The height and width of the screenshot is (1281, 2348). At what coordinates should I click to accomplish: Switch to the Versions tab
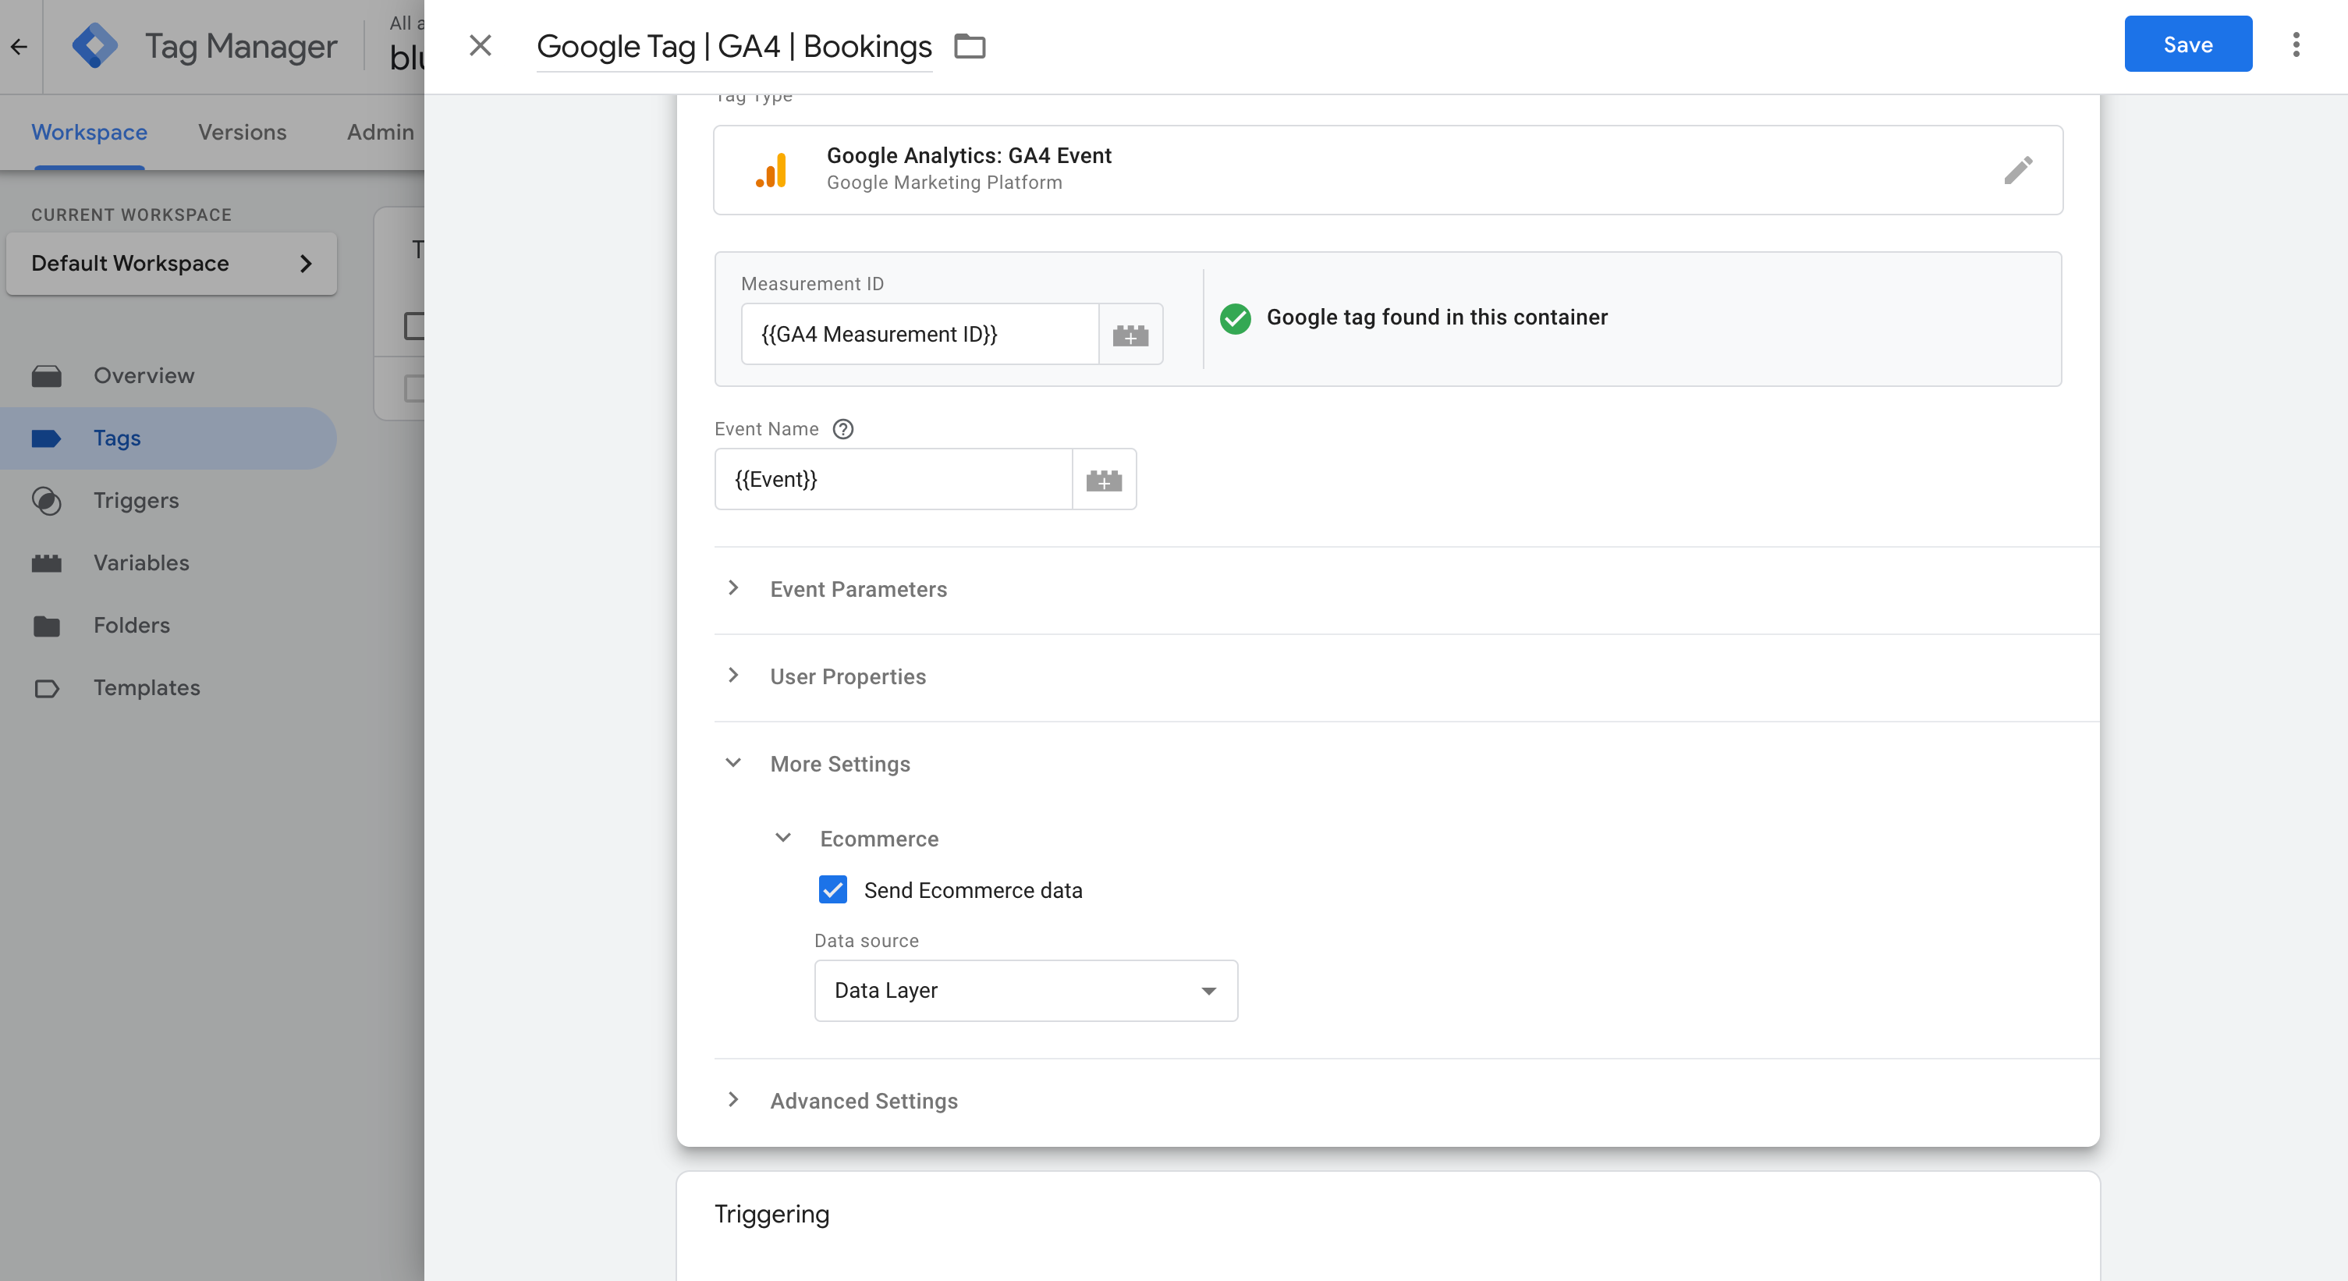click(x=243, y=132)
